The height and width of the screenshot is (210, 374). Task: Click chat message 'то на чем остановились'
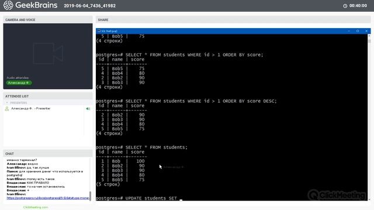pyautogui.click(x=46, y=187)
